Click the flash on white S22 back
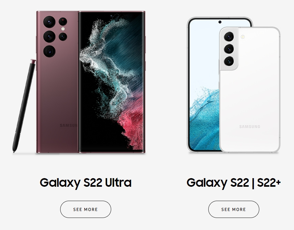This screenshot has height=230, width=294. tap(243, 37)
